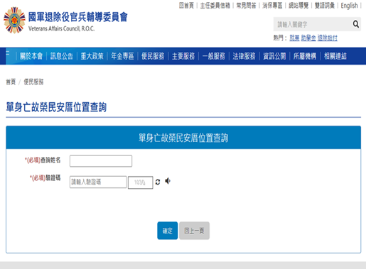Click the 回上一頁 button
The image size is (366, 269).
click(194, 231)
